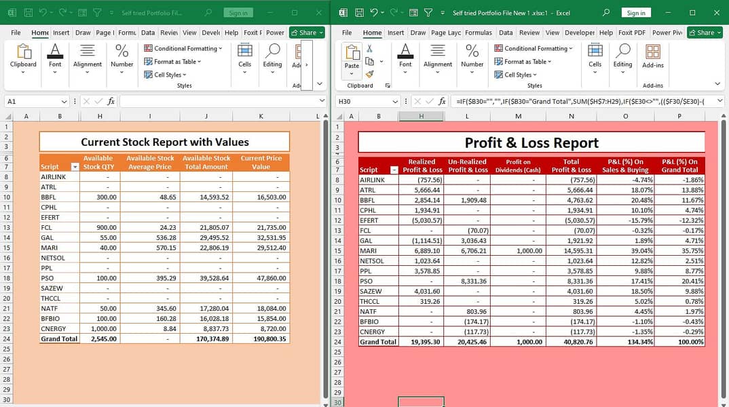Click filter funnel icon in right title bar
729x407 pixels.
tap(428, 13)
